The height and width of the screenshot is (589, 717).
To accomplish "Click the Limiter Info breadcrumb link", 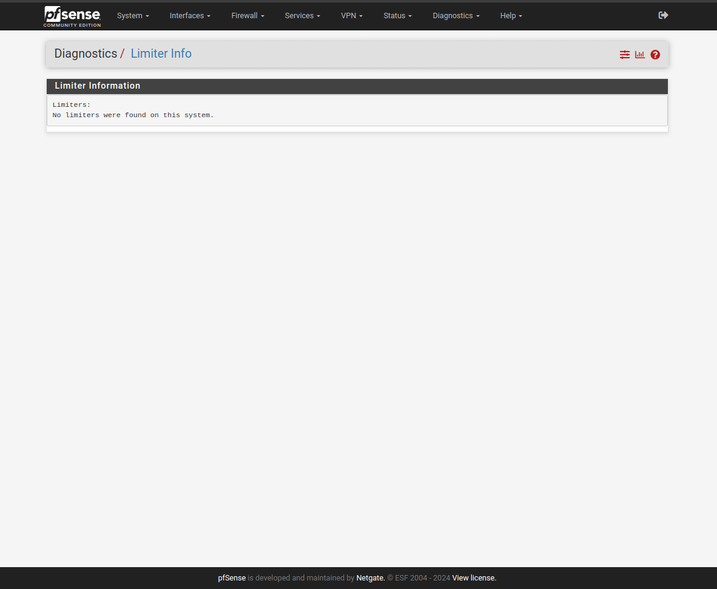I will (x=161, y=53).
